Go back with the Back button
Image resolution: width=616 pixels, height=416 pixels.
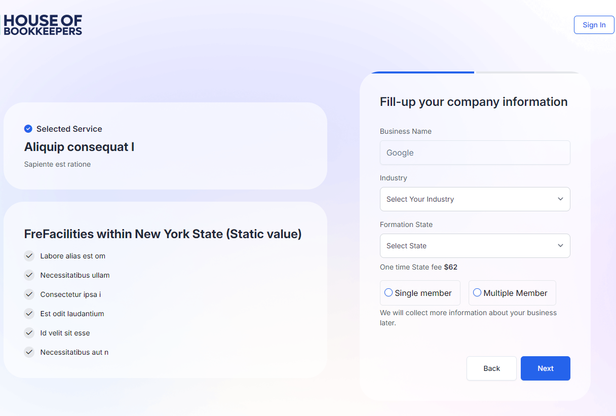[491, 368]
